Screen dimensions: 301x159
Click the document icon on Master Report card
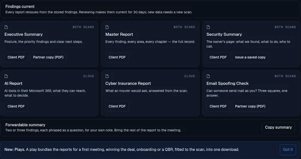pyautogui.click(x=107, y=27)
